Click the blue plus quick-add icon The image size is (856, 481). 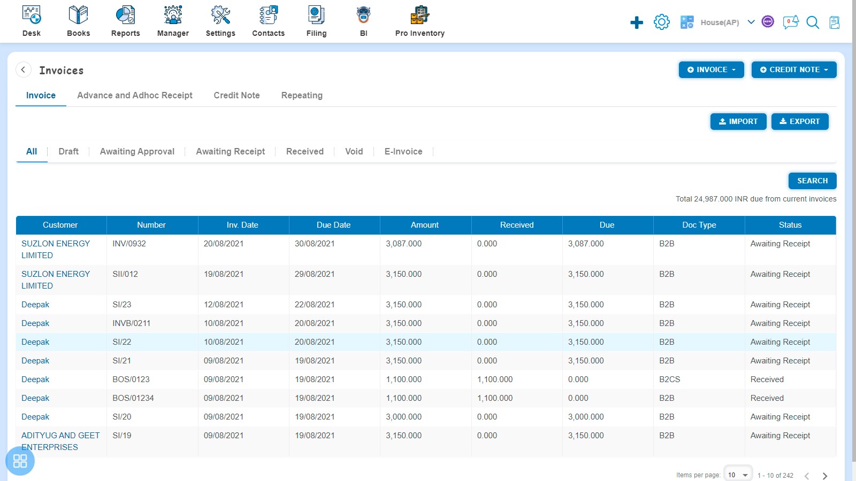coord(637,22)
